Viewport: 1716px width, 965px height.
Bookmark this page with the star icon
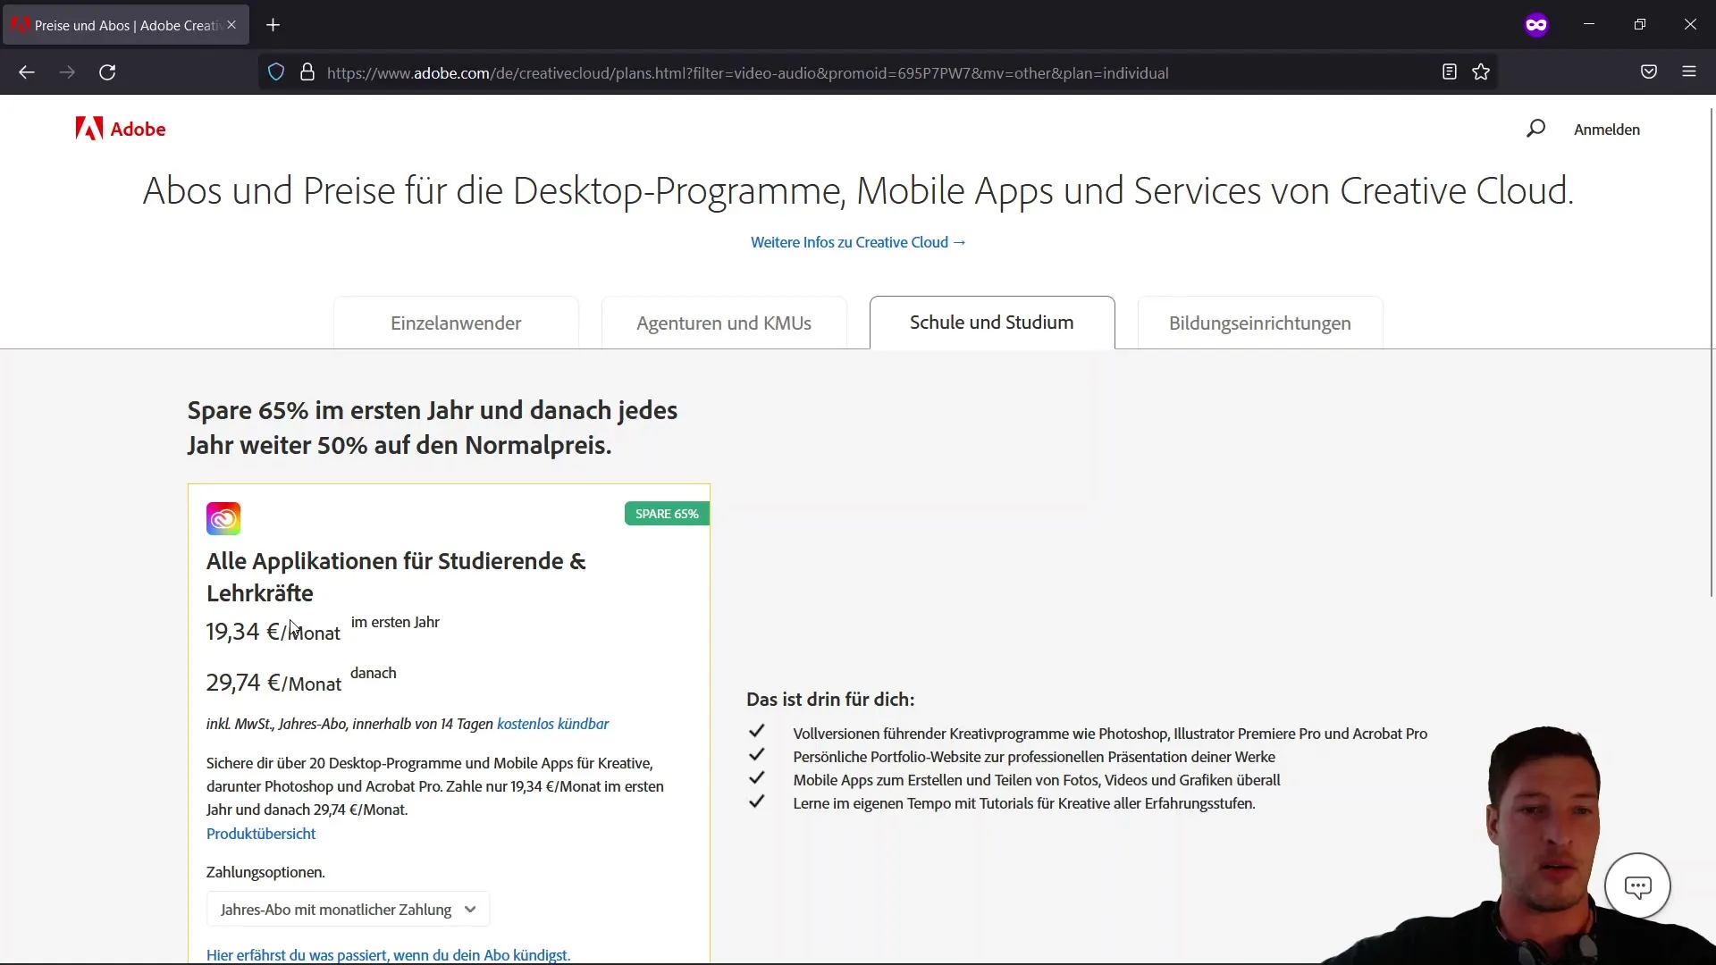click(1481, 72)
